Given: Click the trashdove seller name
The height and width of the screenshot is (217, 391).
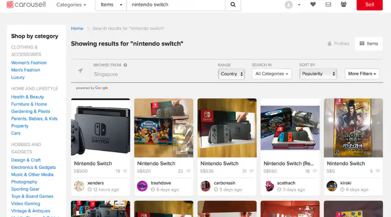Looking at the screenshot, I should coord(161,183).
